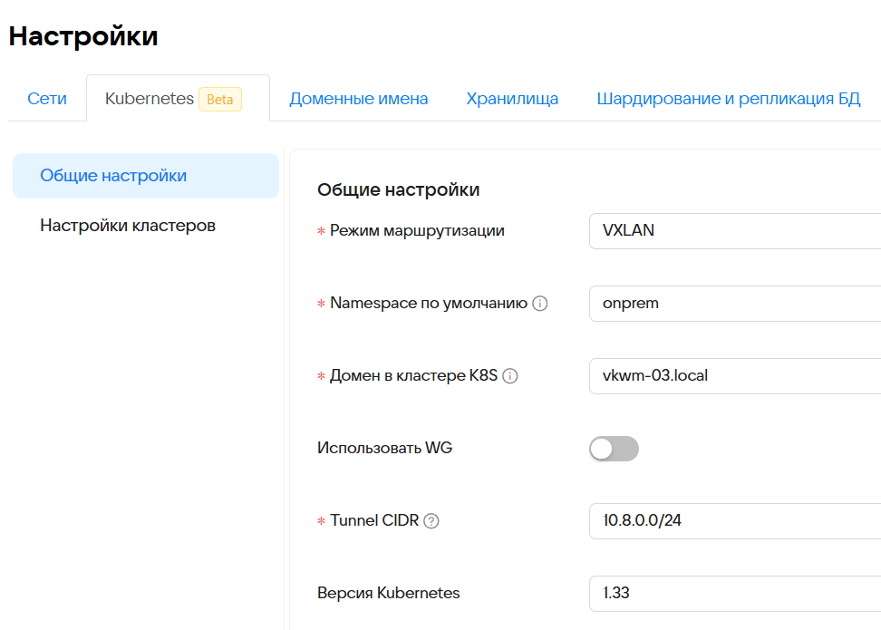Open the Версия Kubernetes field 1.33
Screen dimensions: 881x630
735,594
